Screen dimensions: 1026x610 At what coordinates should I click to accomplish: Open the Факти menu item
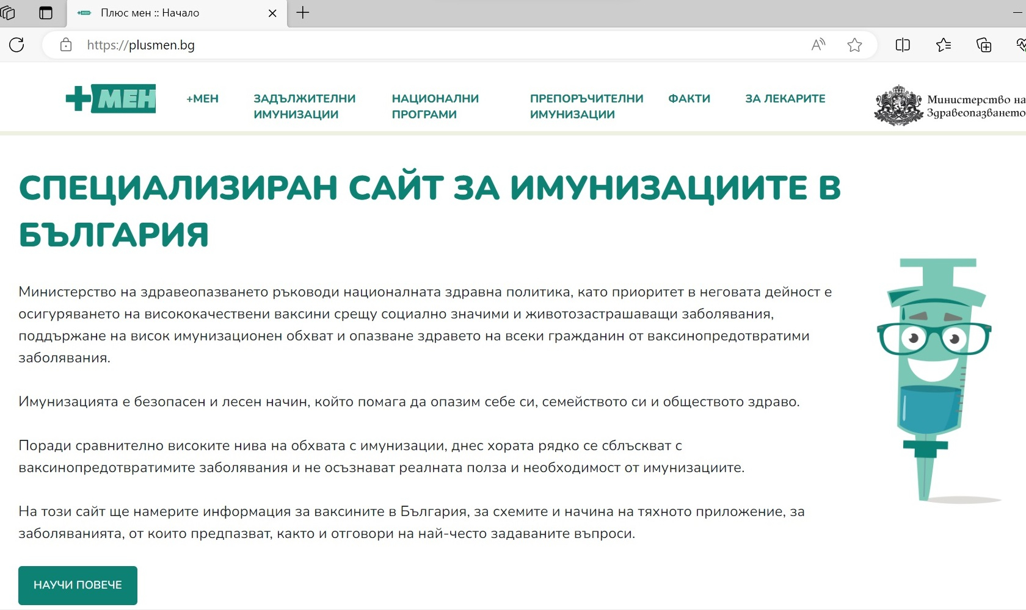click(x=689, y=98)
